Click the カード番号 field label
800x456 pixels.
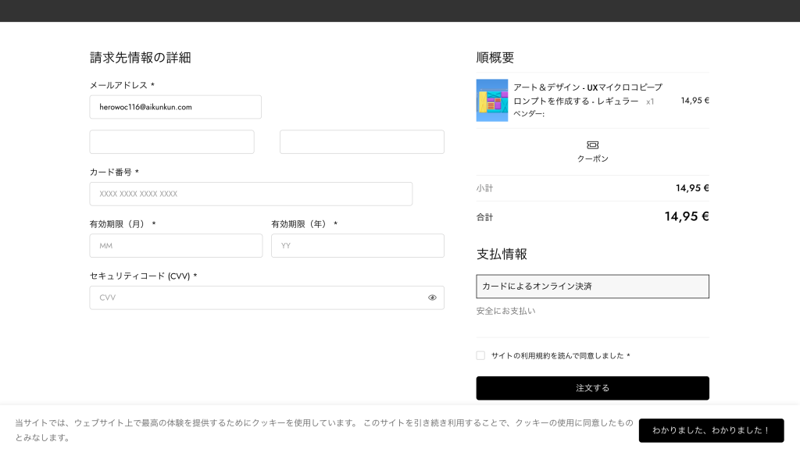pos(110,172)
